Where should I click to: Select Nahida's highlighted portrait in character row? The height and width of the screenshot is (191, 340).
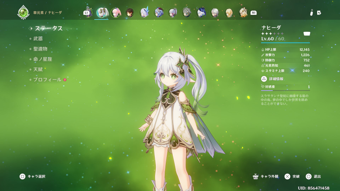point(102,13)
